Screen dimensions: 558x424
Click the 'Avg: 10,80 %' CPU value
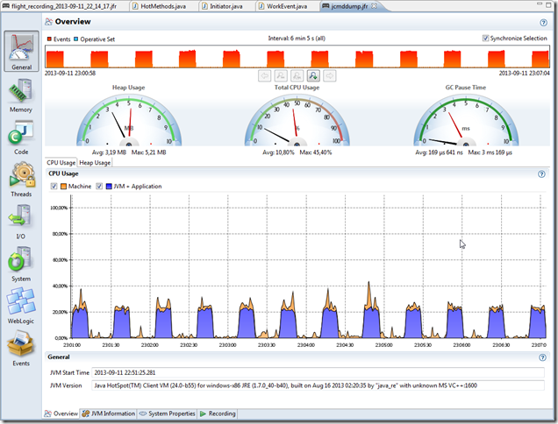click(279, 152)
